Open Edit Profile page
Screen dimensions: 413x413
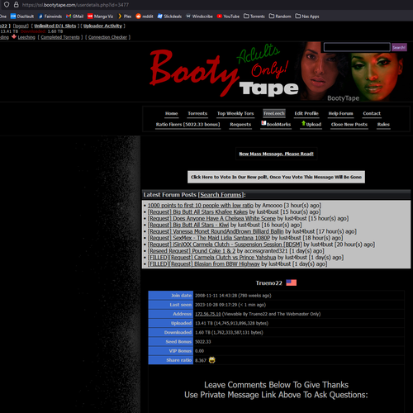tap(306, 113)
